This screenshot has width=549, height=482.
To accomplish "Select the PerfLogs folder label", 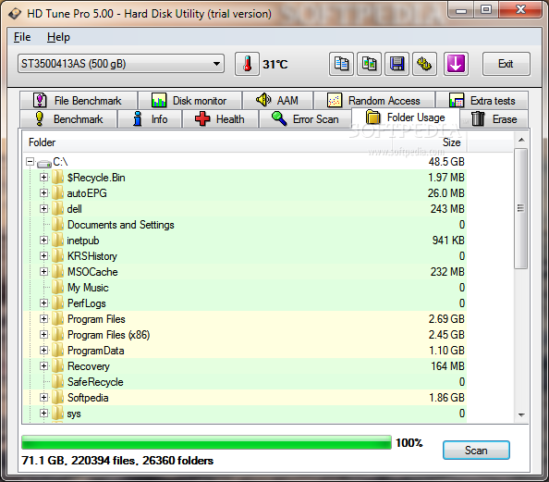I will tap(87, 303).
